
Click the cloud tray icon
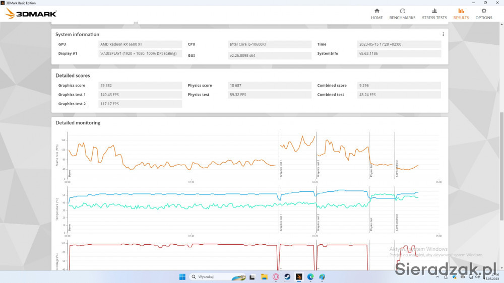pyautogui.click(x=463, y=277)
